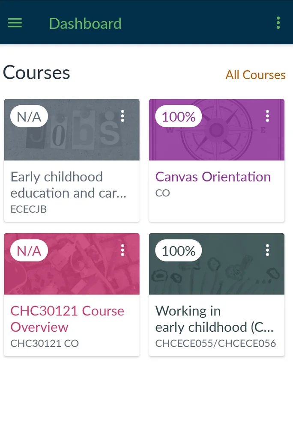Image resolution: width=293 pixels, height=428 pixels.
Task: Click the 100% badge on Working in early childhood
Action: pyautogui.click(x=178, y=250)
